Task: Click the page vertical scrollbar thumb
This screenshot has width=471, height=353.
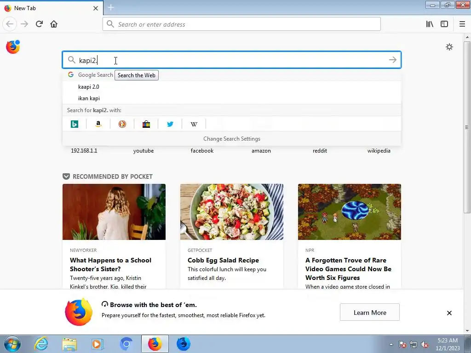Action: (x=467, y=127)
